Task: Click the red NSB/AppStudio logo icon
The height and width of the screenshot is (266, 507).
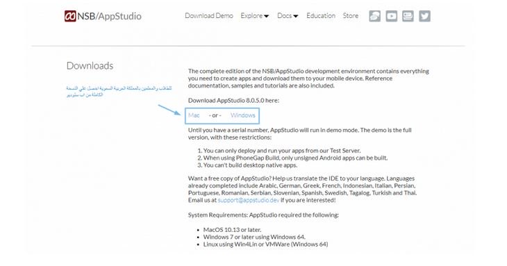Action: click(x=70, y=16)
